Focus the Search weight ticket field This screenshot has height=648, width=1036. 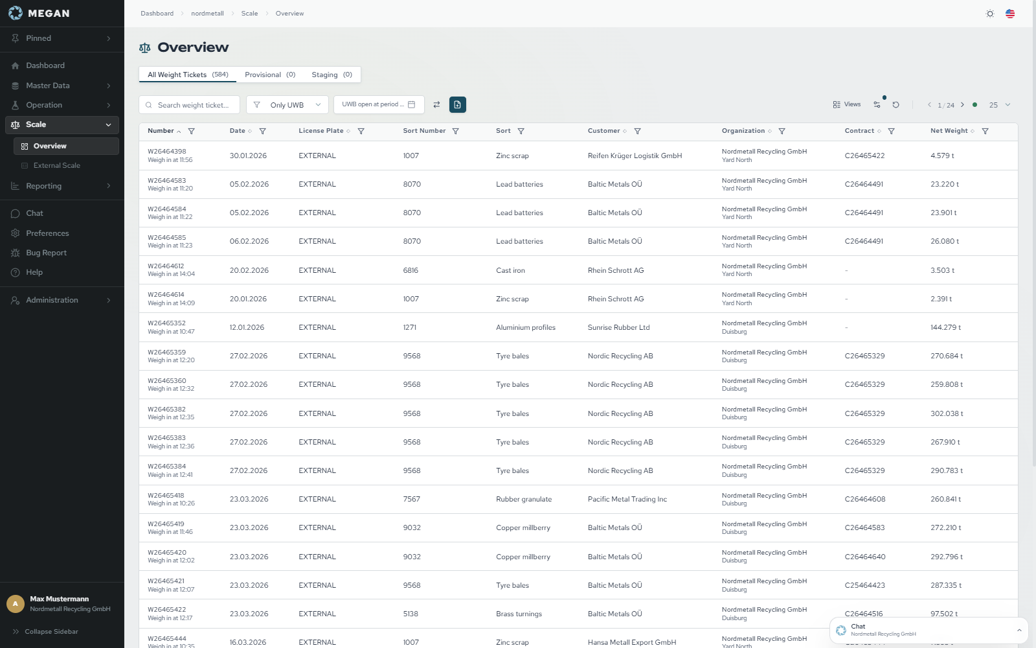(x=189, y=104)
